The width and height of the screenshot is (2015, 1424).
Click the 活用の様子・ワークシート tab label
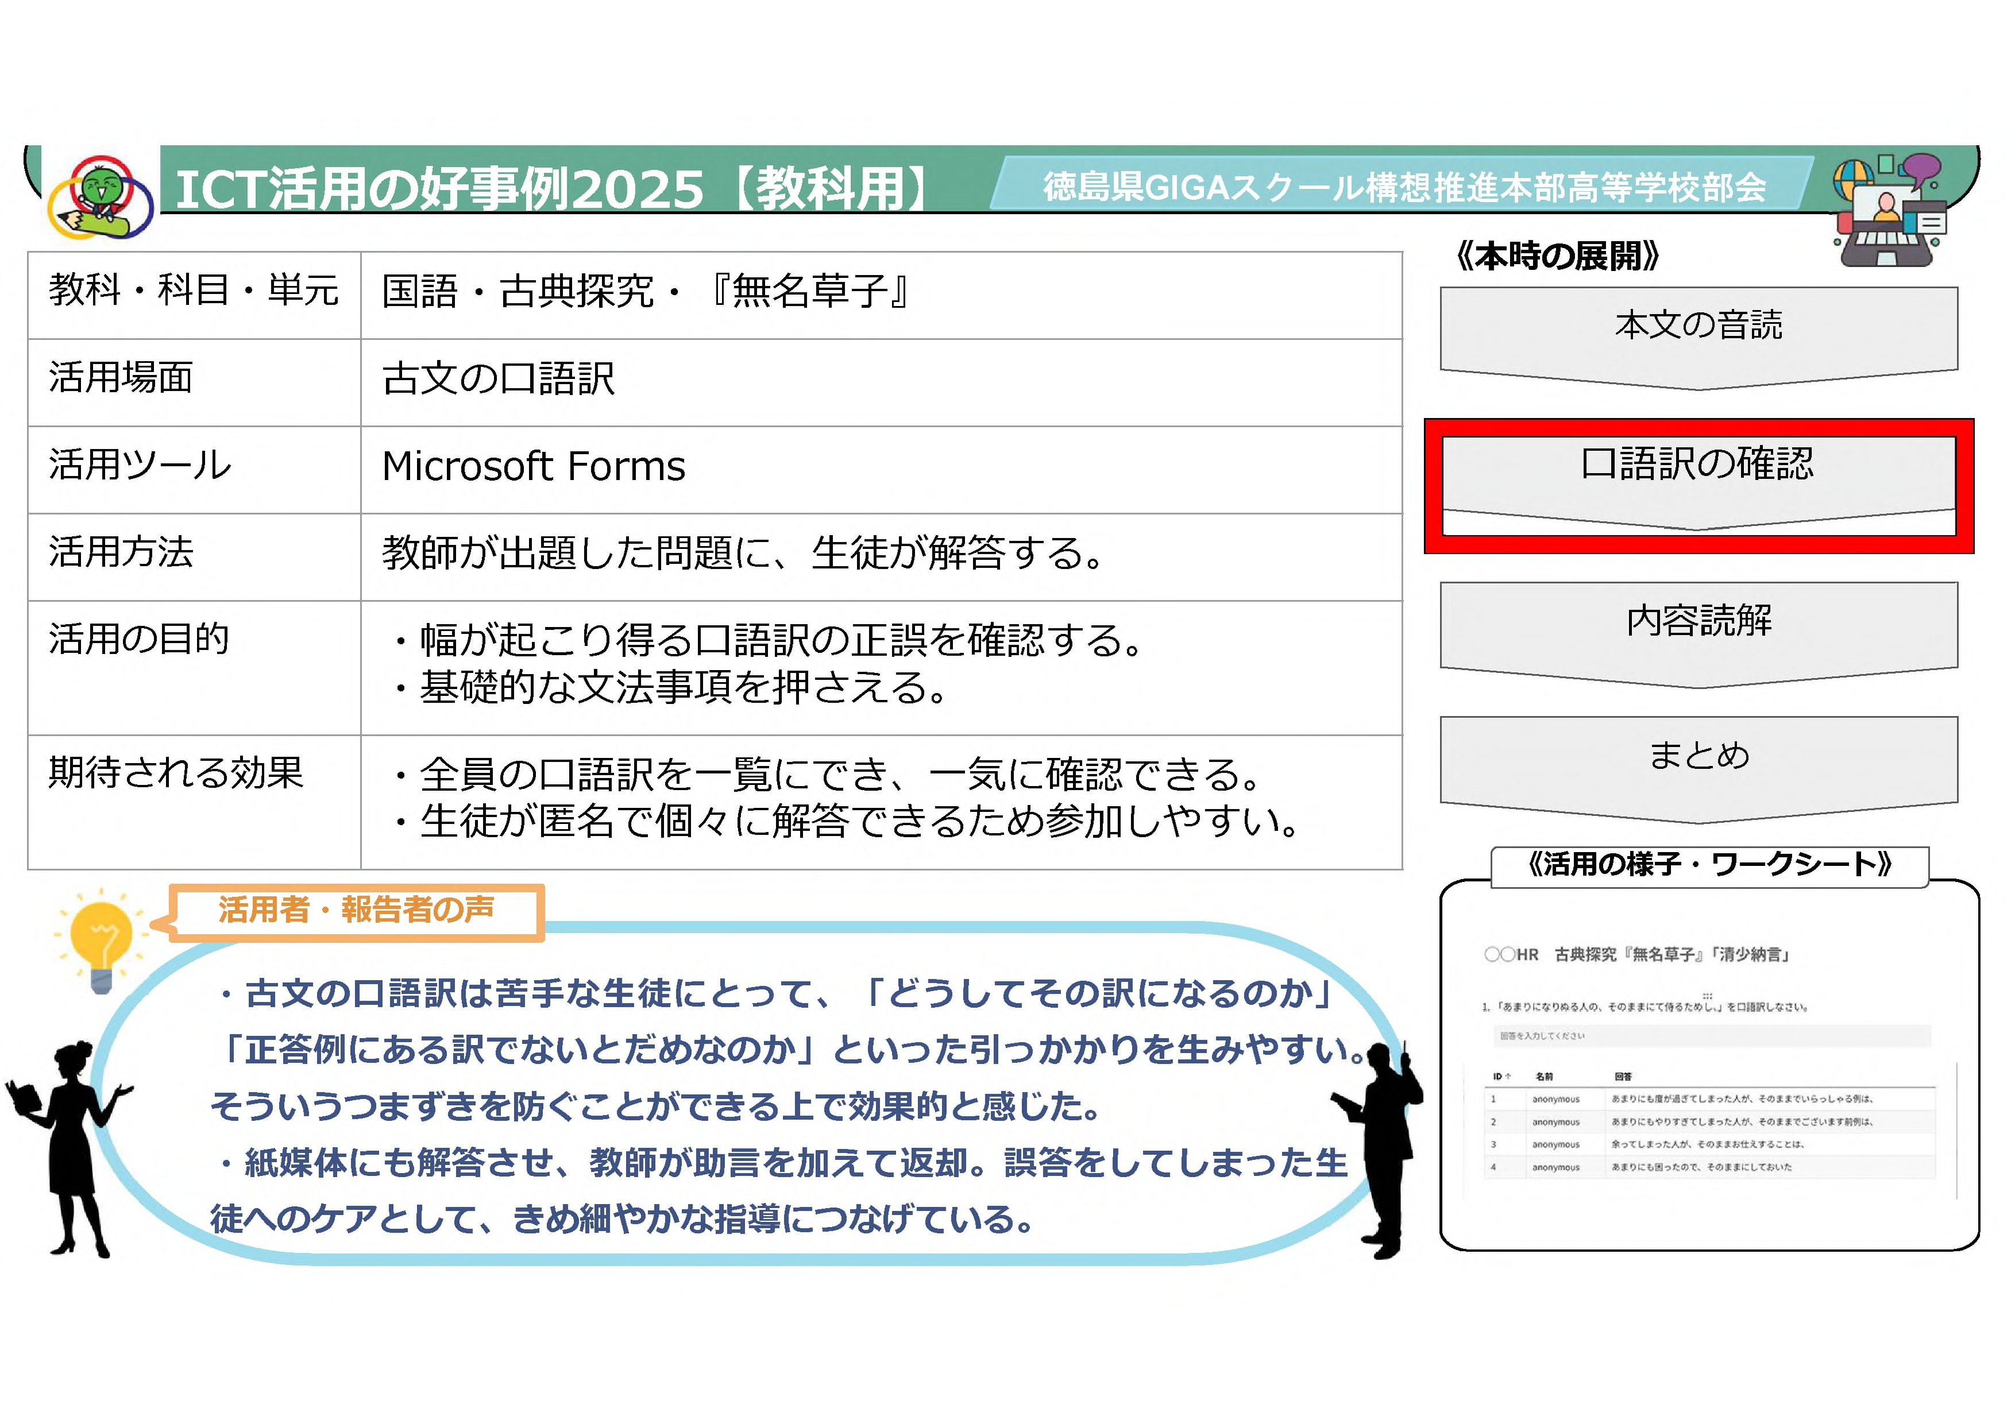pos(1709,866)
